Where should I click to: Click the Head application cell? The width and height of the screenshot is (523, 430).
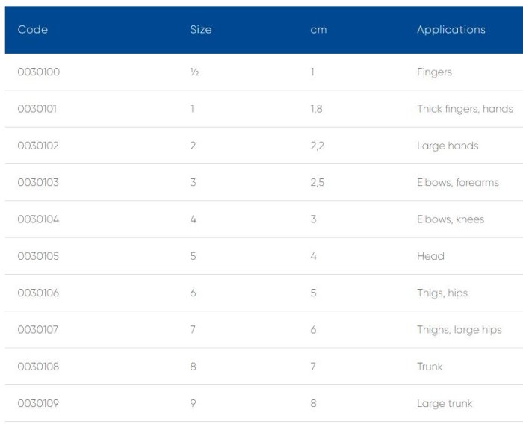click(x=430, y=256)
